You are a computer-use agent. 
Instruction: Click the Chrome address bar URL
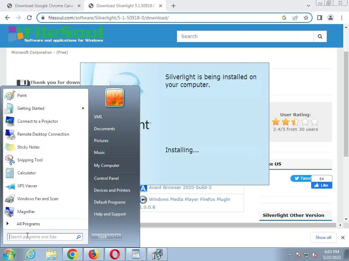point(108,18)
